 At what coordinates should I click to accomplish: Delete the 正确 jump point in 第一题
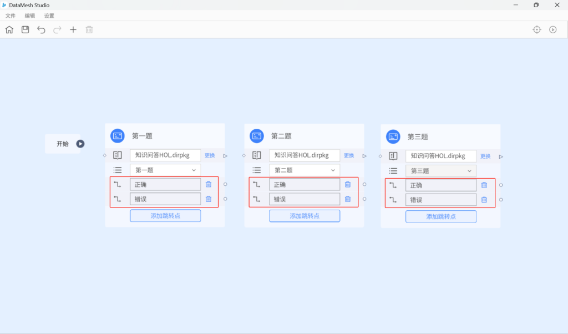click(209, 185)
